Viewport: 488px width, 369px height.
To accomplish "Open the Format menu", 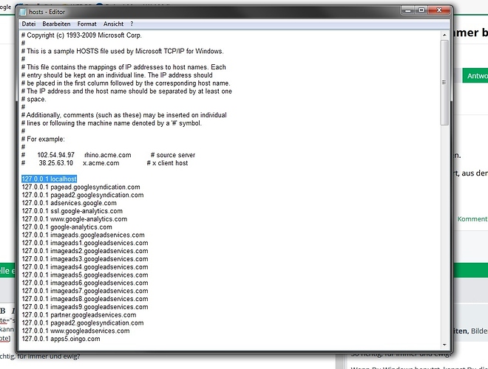I will 87,24.
